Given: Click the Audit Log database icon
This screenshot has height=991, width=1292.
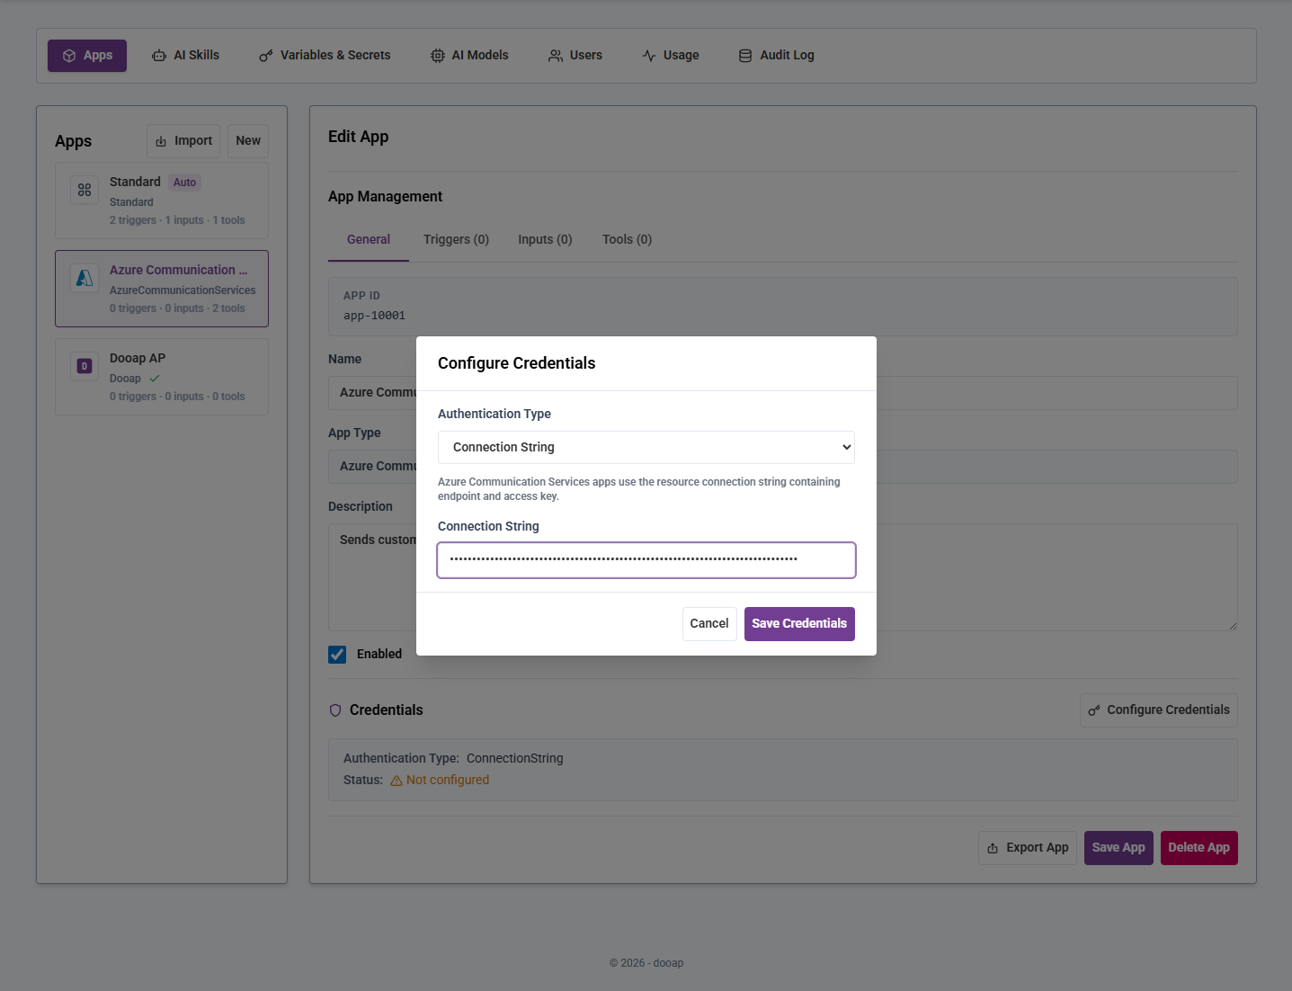Looking at the screenshot, I should click(745, 56).
